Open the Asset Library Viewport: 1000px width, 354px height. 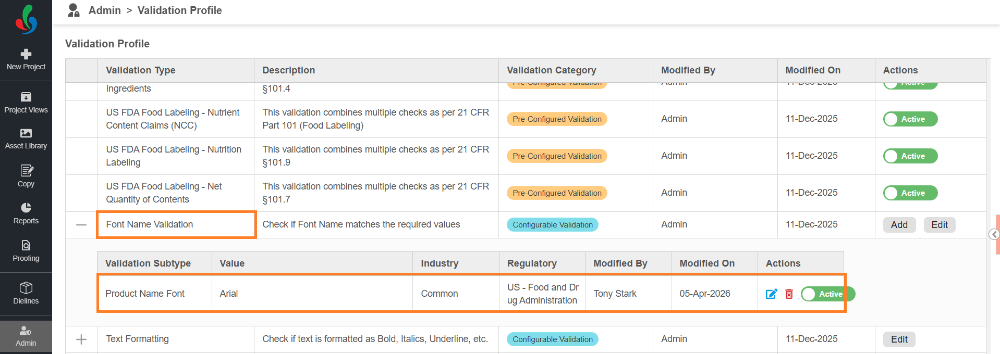[26, 139]
